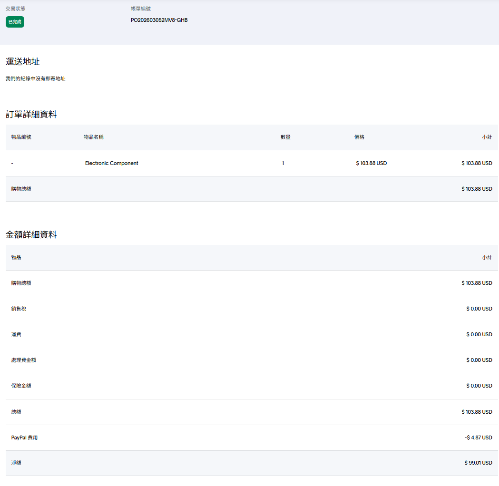Select the Electronic Component item name
Screen dimensions: 499x486
(x=111, y=163)
